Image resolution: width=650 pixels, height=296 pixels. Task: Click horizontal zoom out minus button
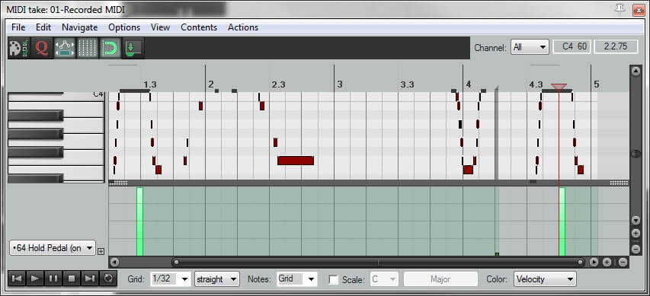tap(623, 262)
